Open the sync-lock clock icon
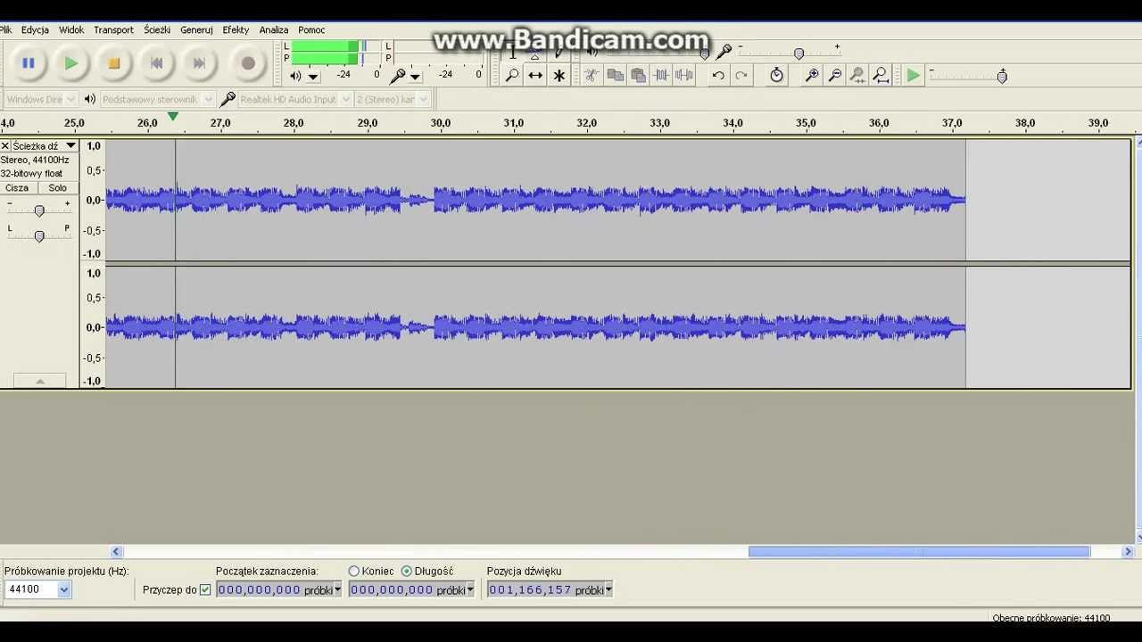 point(776,76)
